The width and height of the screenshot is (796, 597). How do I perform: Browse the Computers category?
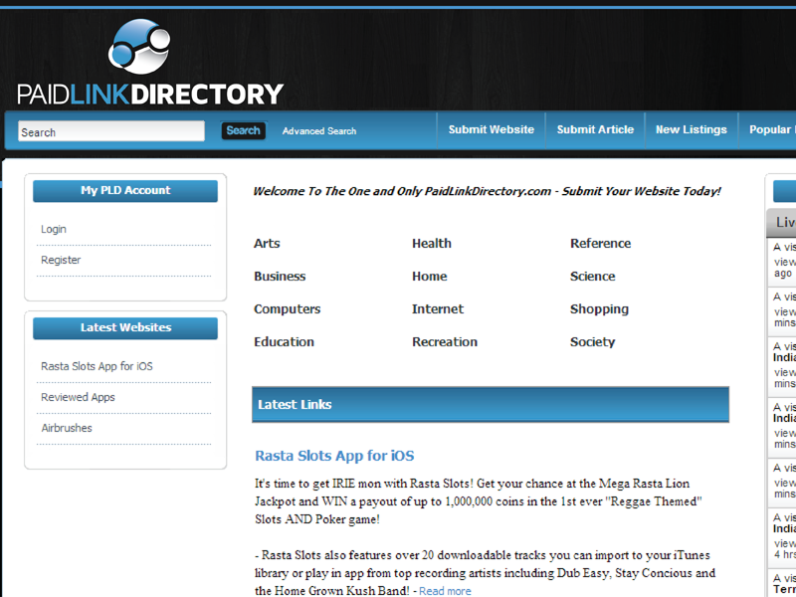(x=287, y=309)
